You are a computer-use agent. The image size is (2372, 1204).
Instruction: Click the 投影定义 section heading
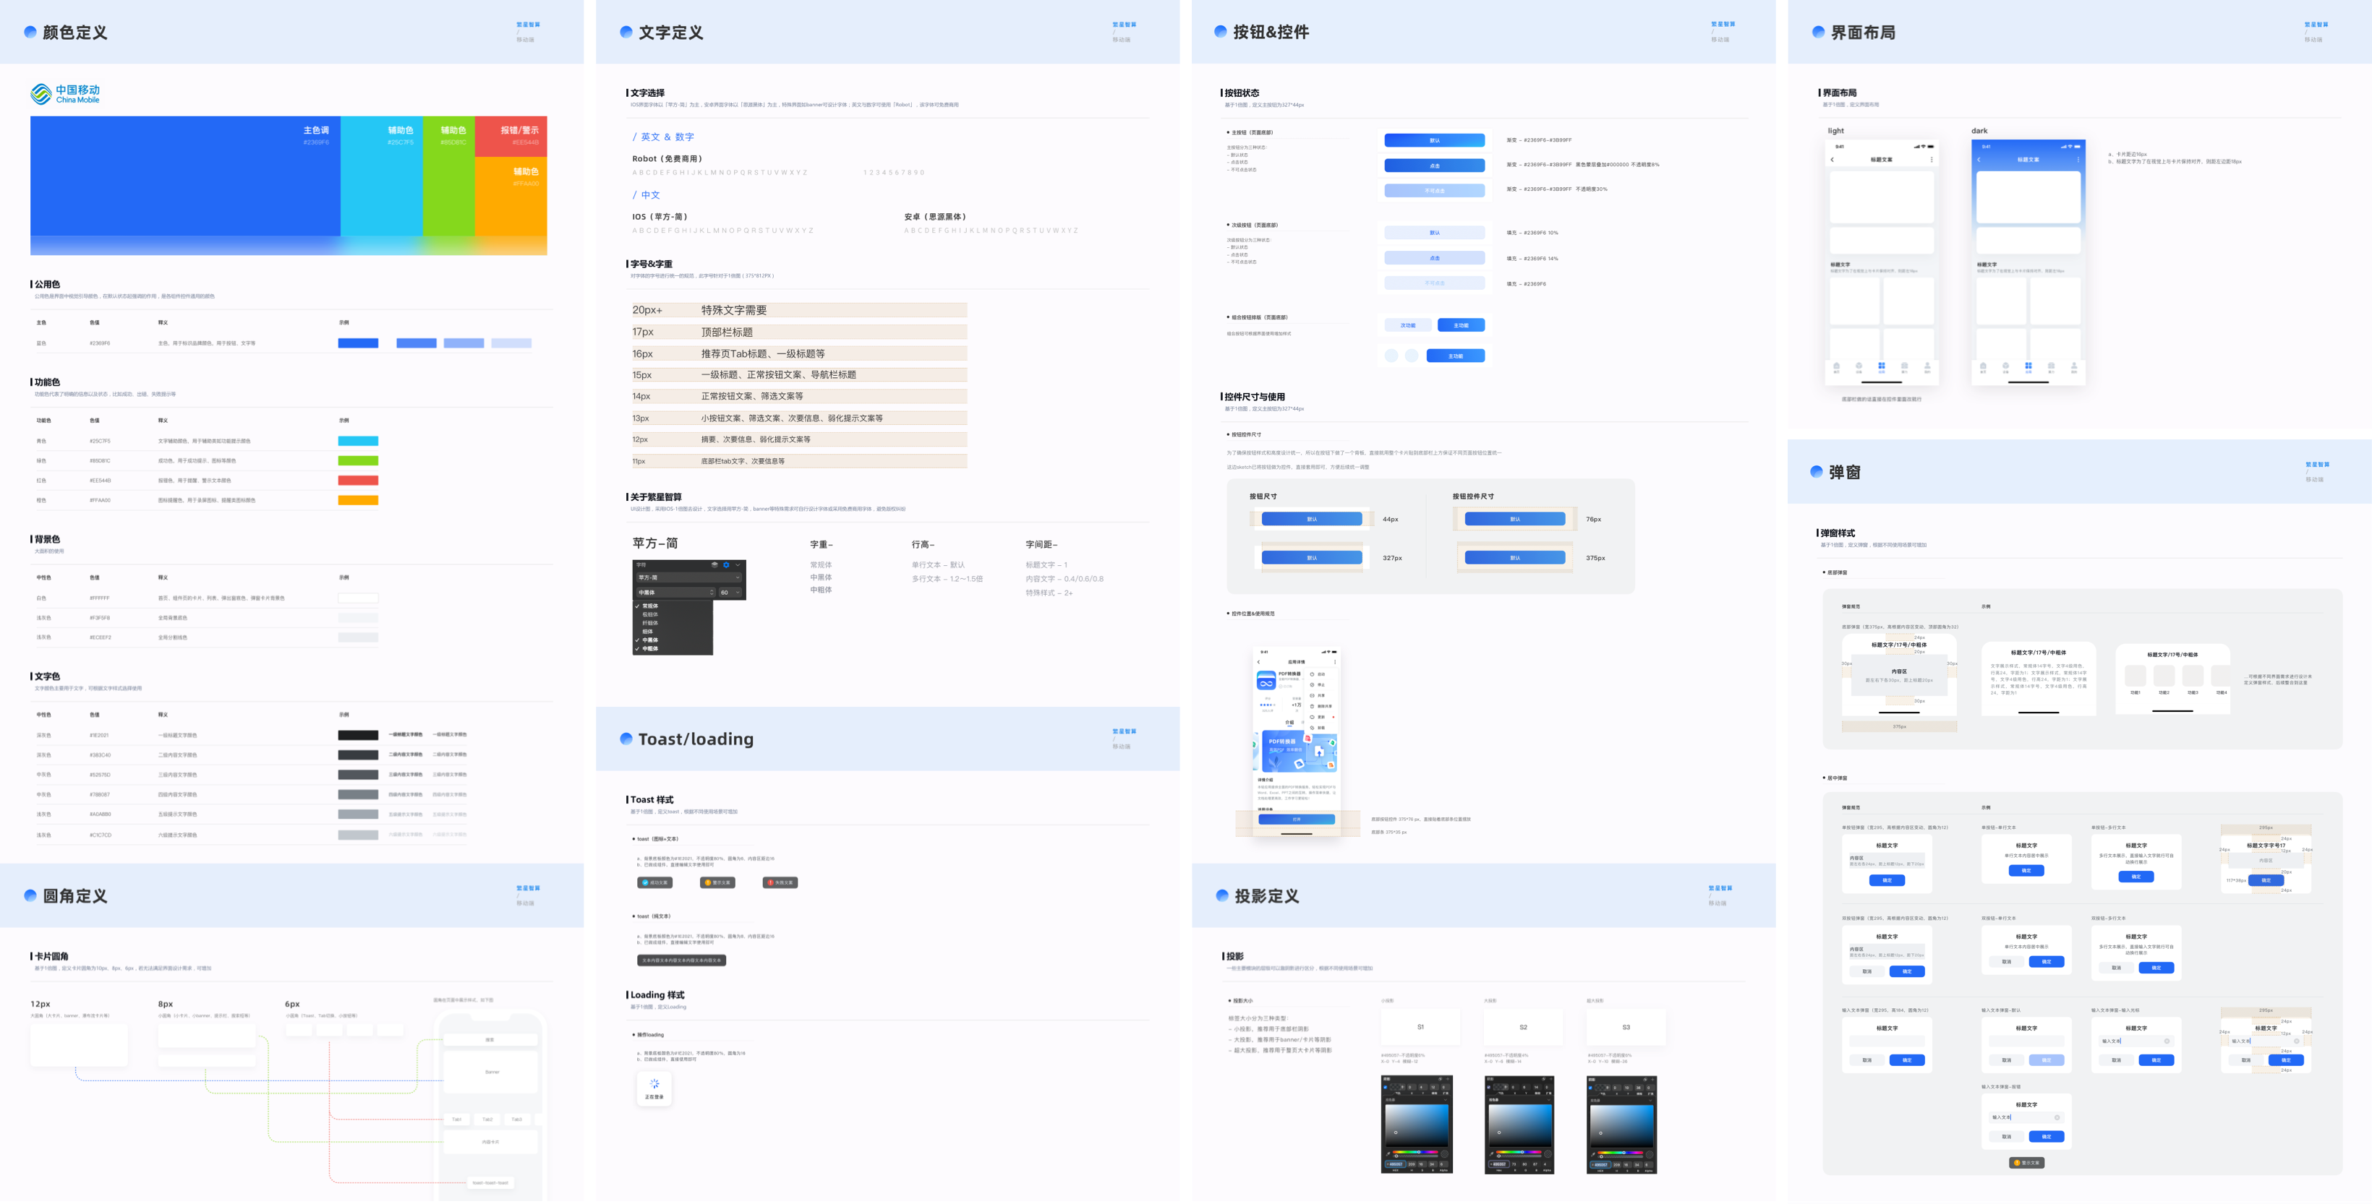click(x=1266, y=895)
